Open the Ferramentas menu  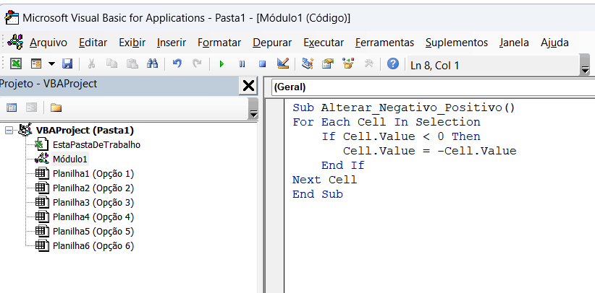coord(384,43)
